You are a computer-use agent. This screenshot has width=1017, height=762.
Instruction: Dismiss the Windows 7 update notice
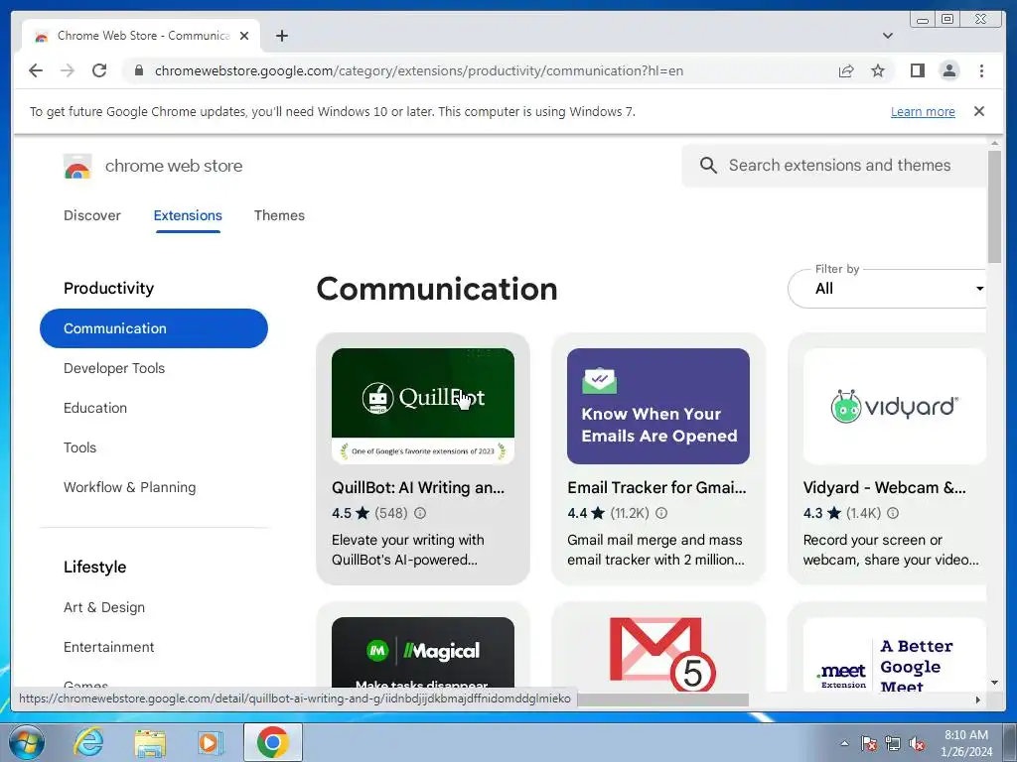[979, 111]
